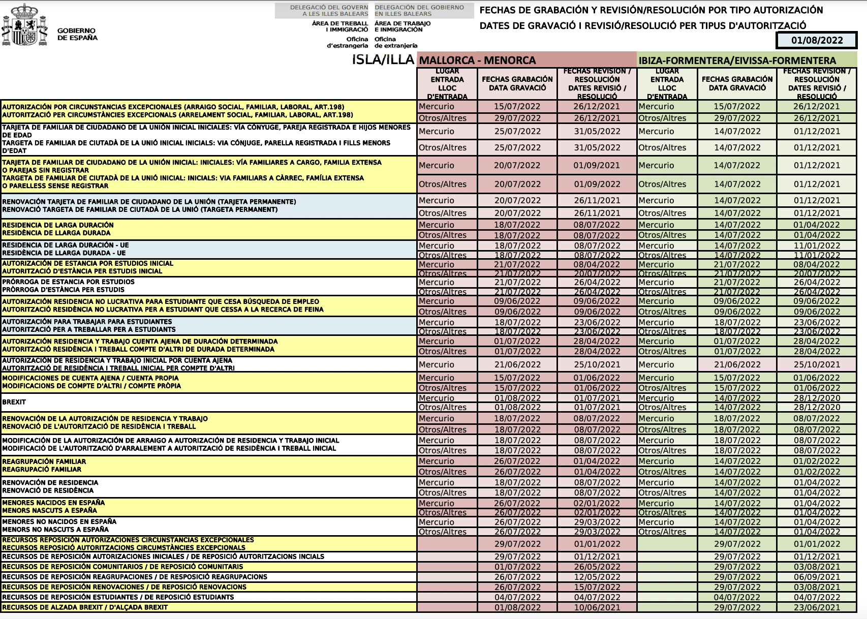Screen dimensions: 867x619
Task: Select MENORES NACIDOS EN ESPAÑA row
Action: click(x=208, y=507)
